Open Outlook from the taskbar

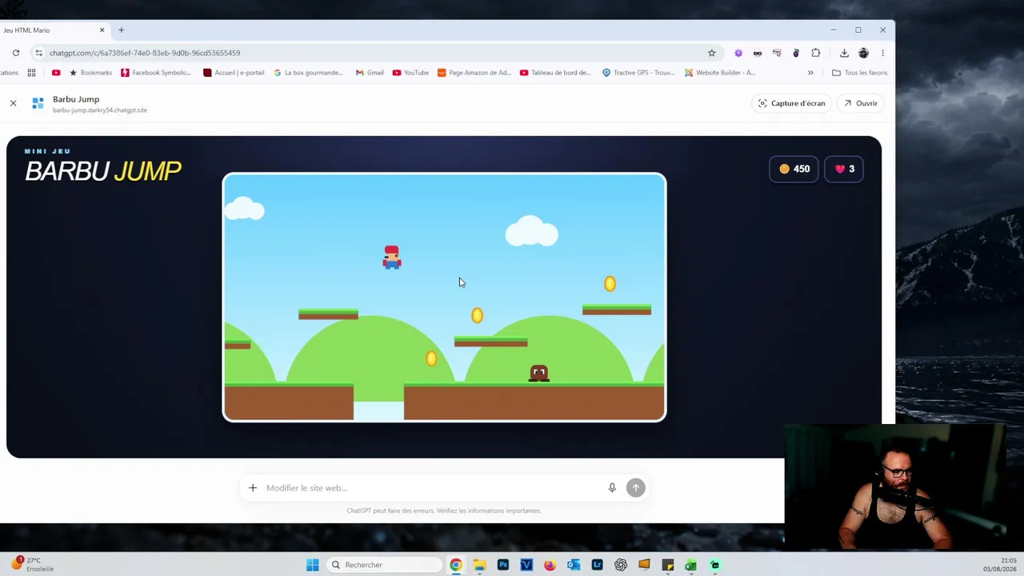574,565
